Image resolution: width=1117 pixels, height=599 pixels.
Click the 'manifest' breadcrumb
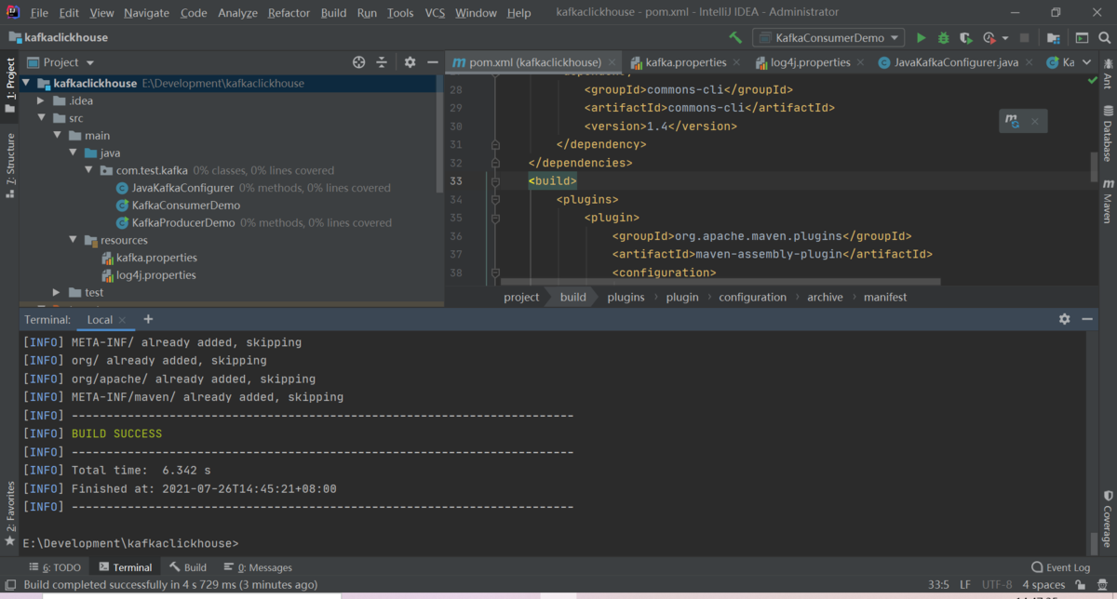[x=885, y=298]
